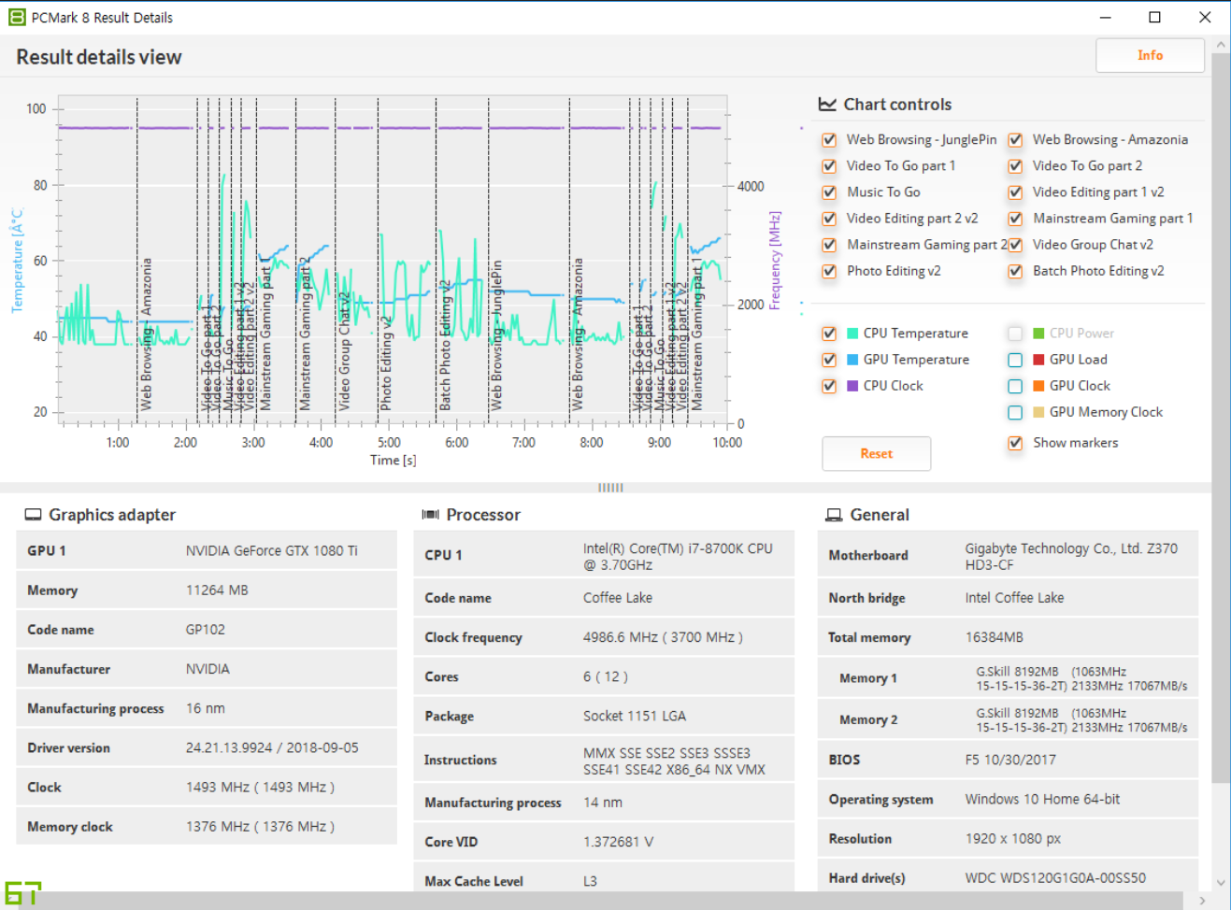Viewport: 1231px width, 910px height.
Task: Uncheck Mainstream Gaming part 2
Action: click(x=829, y=245)
